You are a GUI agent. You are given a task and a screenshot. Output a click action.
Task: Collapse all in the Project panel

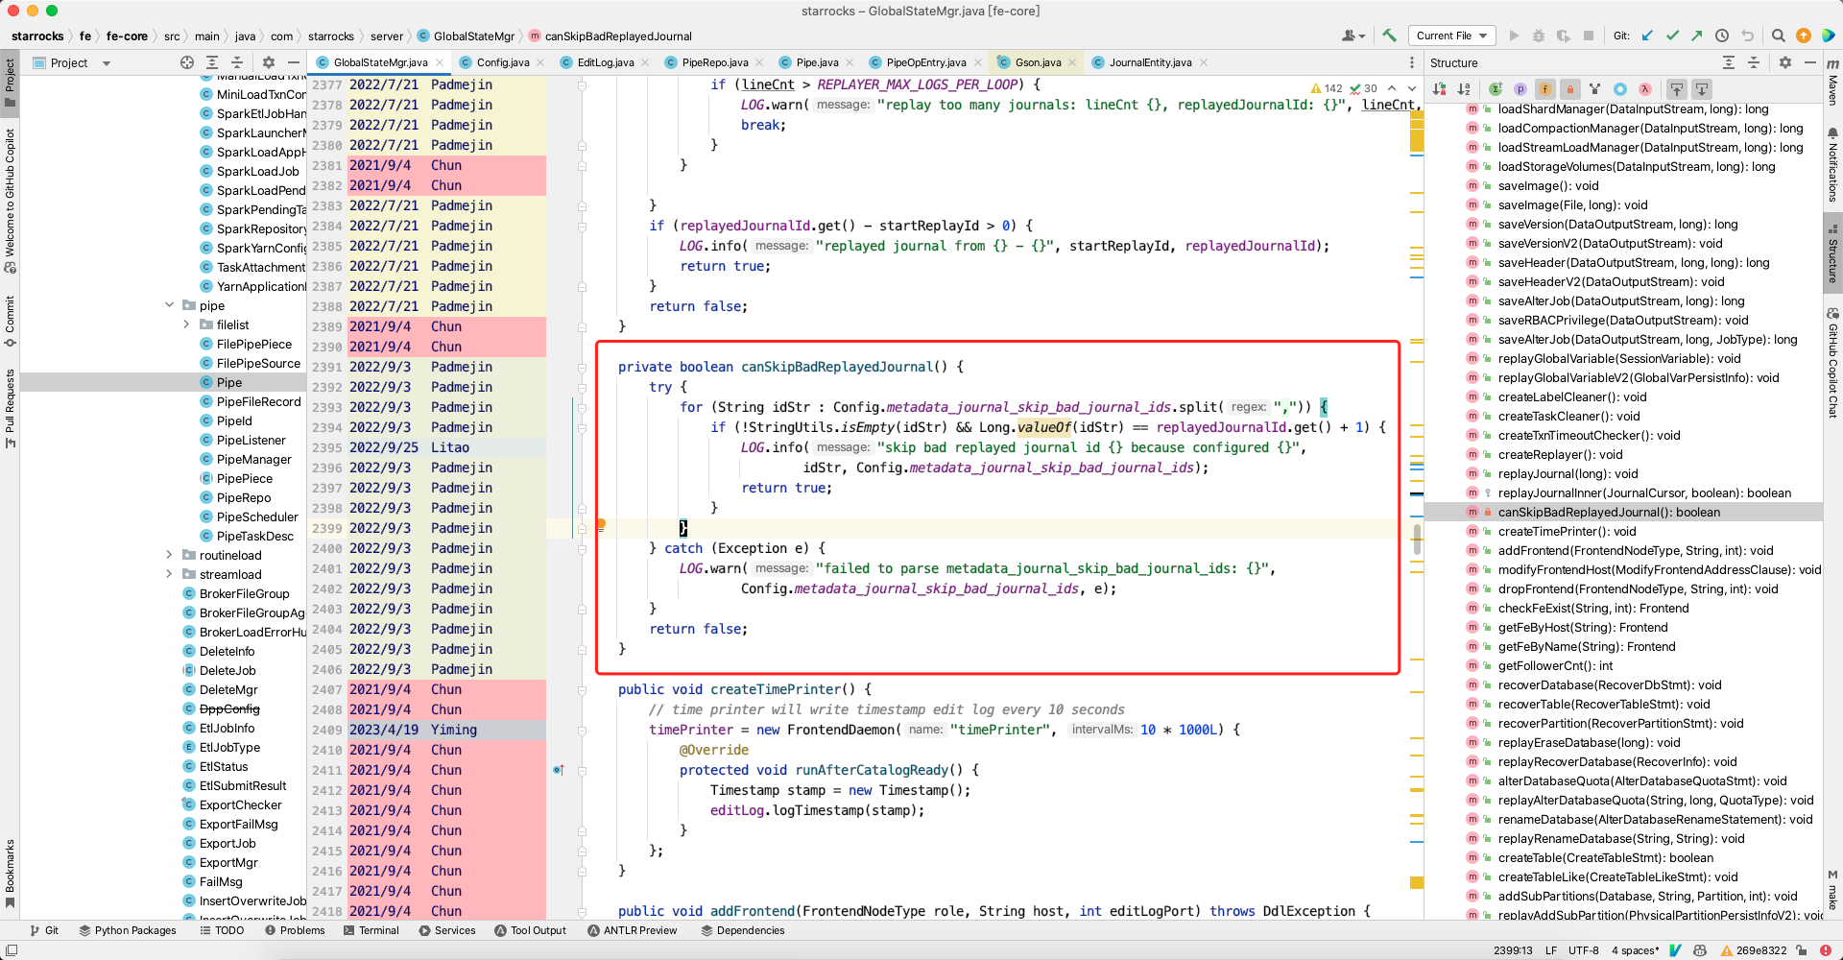pyautogui.click(x=237, y=62)
